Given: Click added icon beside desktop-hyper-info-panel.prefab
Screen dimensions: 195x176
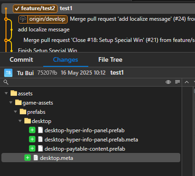Looking at the screenshot, I should click(32, 130).
